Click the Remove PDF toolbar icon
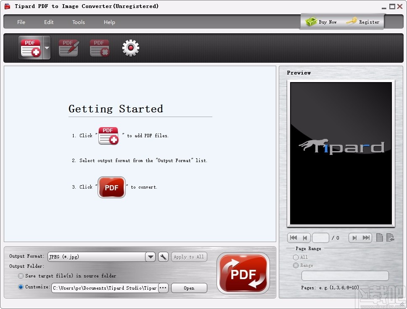407x309 pixels. tap(99, 48)
